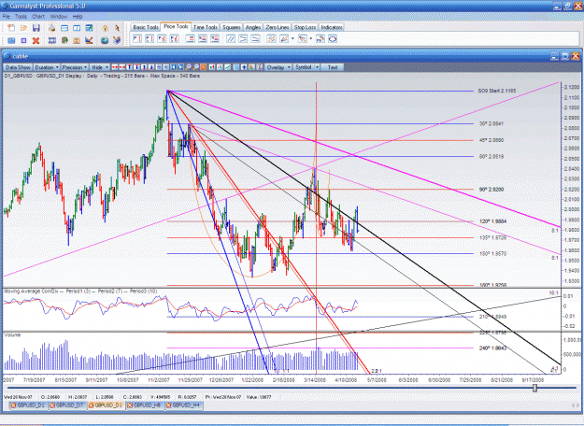Image resolution: width=584 pixels, height=426 pixels.
Task: Click the padlock icon in main toolbar
Action: click(x=105, y=28)
